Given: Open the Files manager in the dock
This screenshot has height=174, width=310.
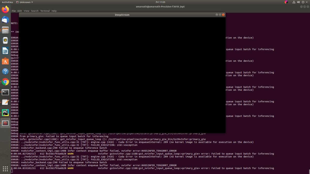Looking at the screenshot, I should point(5,30).
